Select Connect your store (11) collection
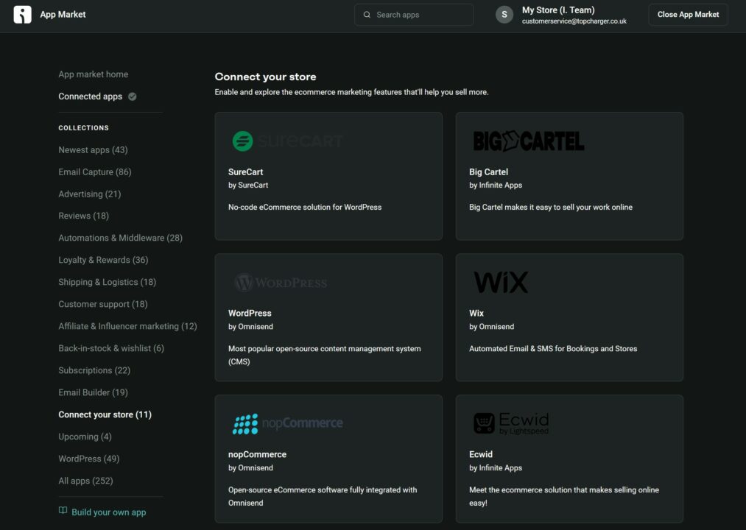 [x=105, y=415]
